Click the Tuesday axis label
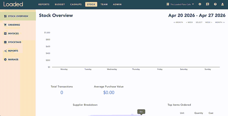 88,69
